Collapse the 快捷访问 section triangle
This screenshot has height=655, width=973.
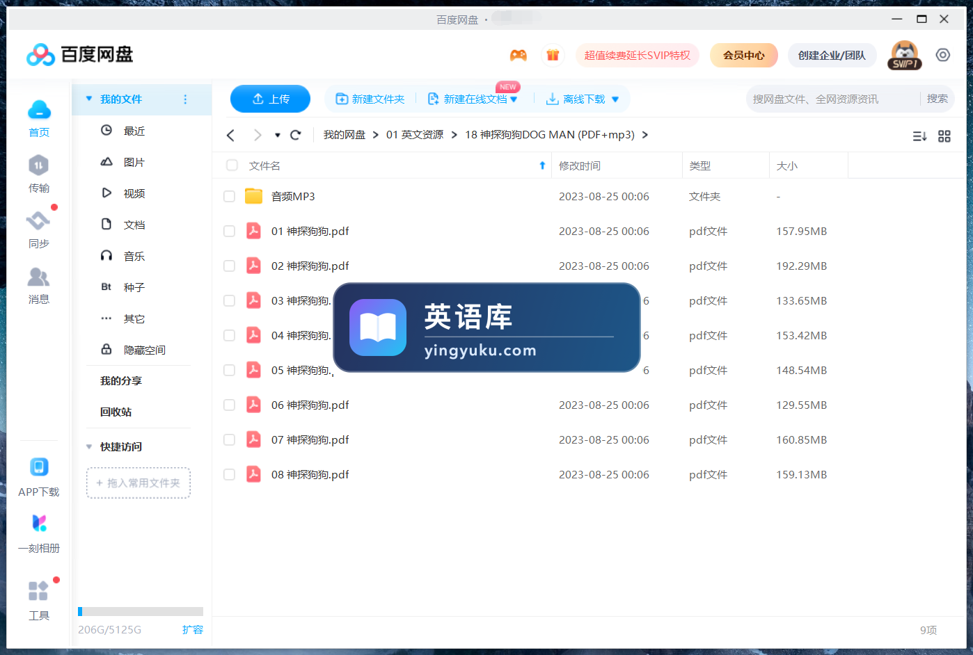[89, 446]
